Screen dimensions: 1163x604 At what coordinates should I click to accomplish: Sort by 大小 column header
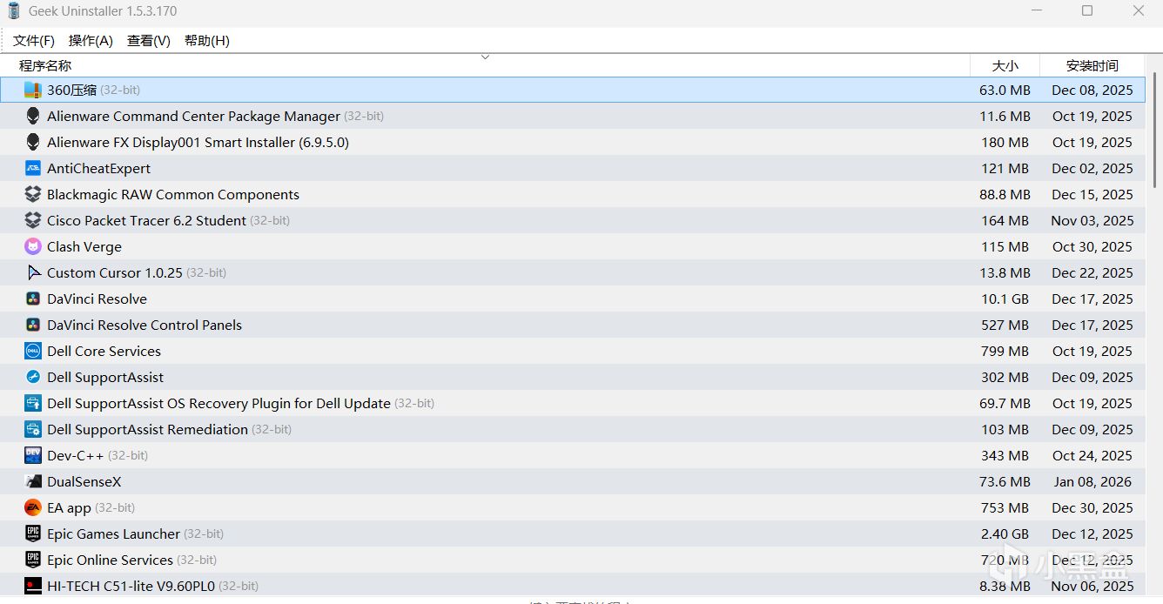1005,65
